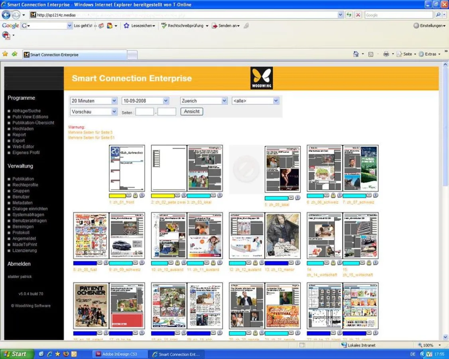Click the WoodWing butterfly logo
This screenshot has height=359, width=449.
262,78
